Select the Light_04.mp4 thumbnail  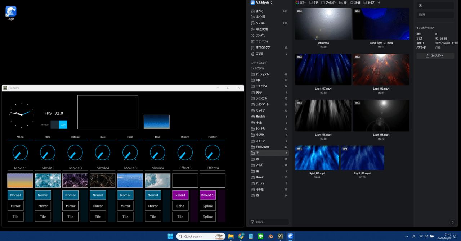381,115
